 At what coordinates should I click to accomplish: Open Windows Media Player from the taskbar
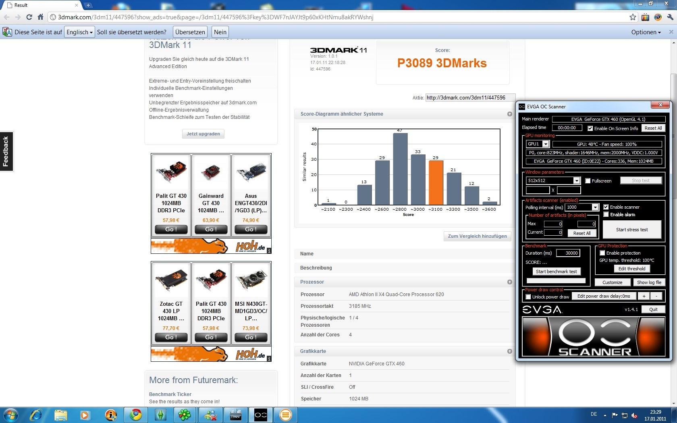[85, 415]
